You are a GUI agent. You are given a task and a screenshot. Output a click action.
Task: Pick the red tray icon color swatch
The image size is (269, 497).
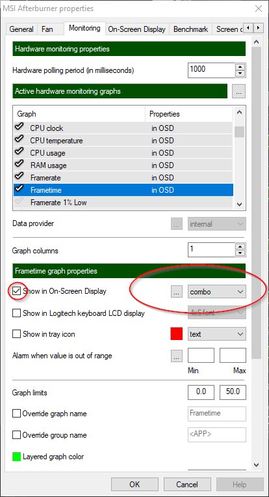pyautogui.click(x=177, y=334)
